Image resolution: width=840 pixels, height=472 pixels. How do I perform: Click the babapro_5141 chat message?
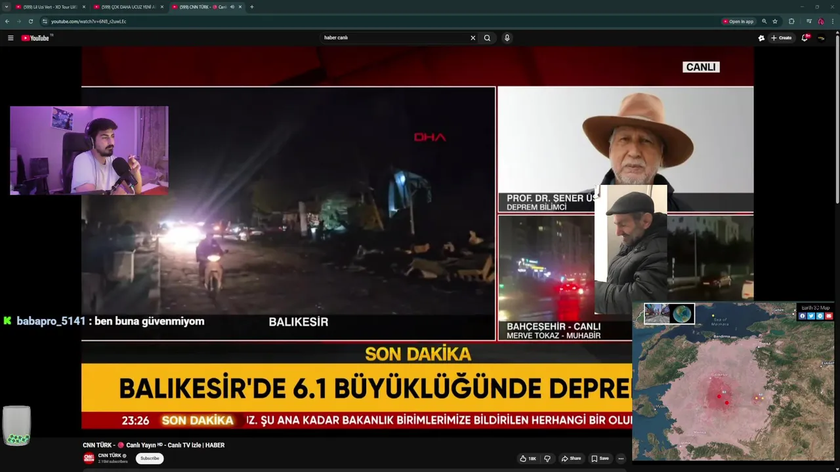coord(104,321)
